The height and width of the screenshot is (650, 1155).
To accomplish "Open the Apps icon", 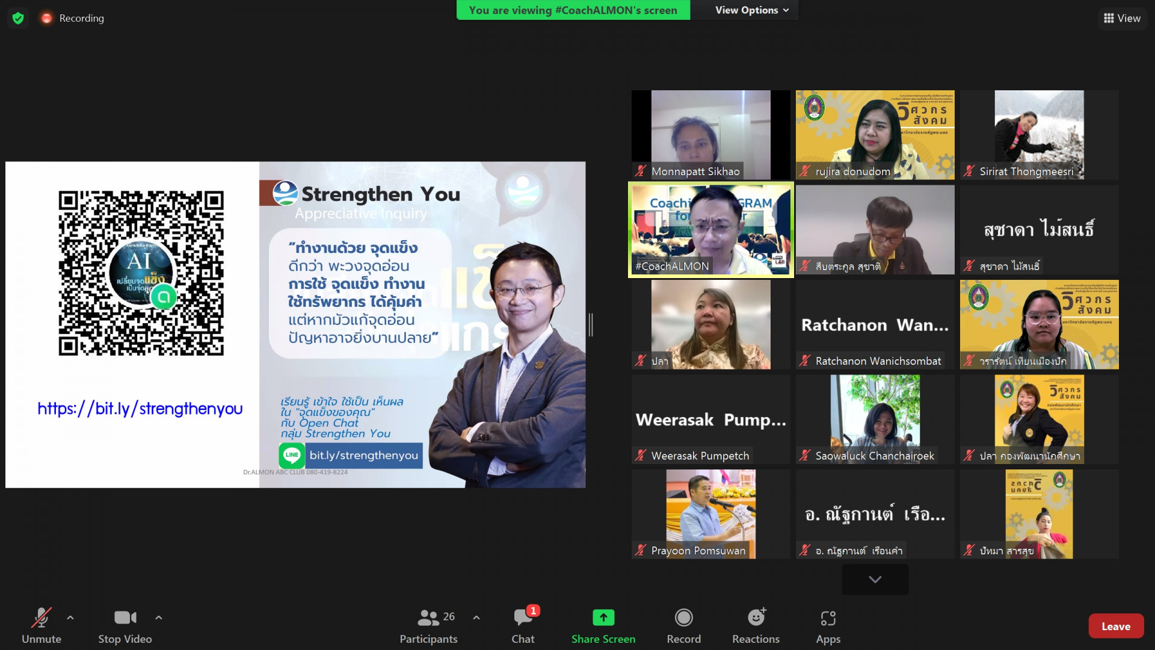I will pyautogui.click(x=828, y=617).
